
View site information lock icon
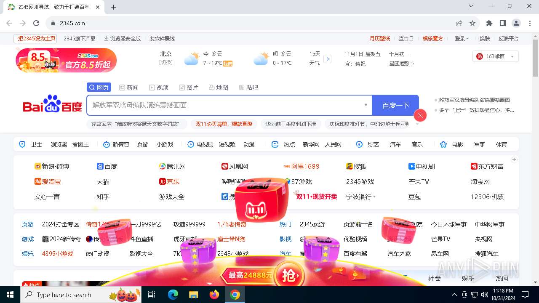tap(53, 23)
